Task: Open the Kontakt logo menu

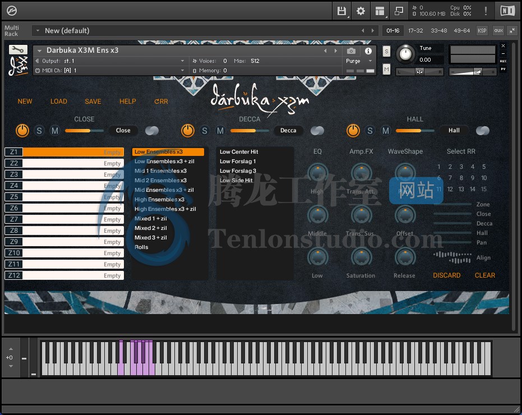Action: coord(11,11)
